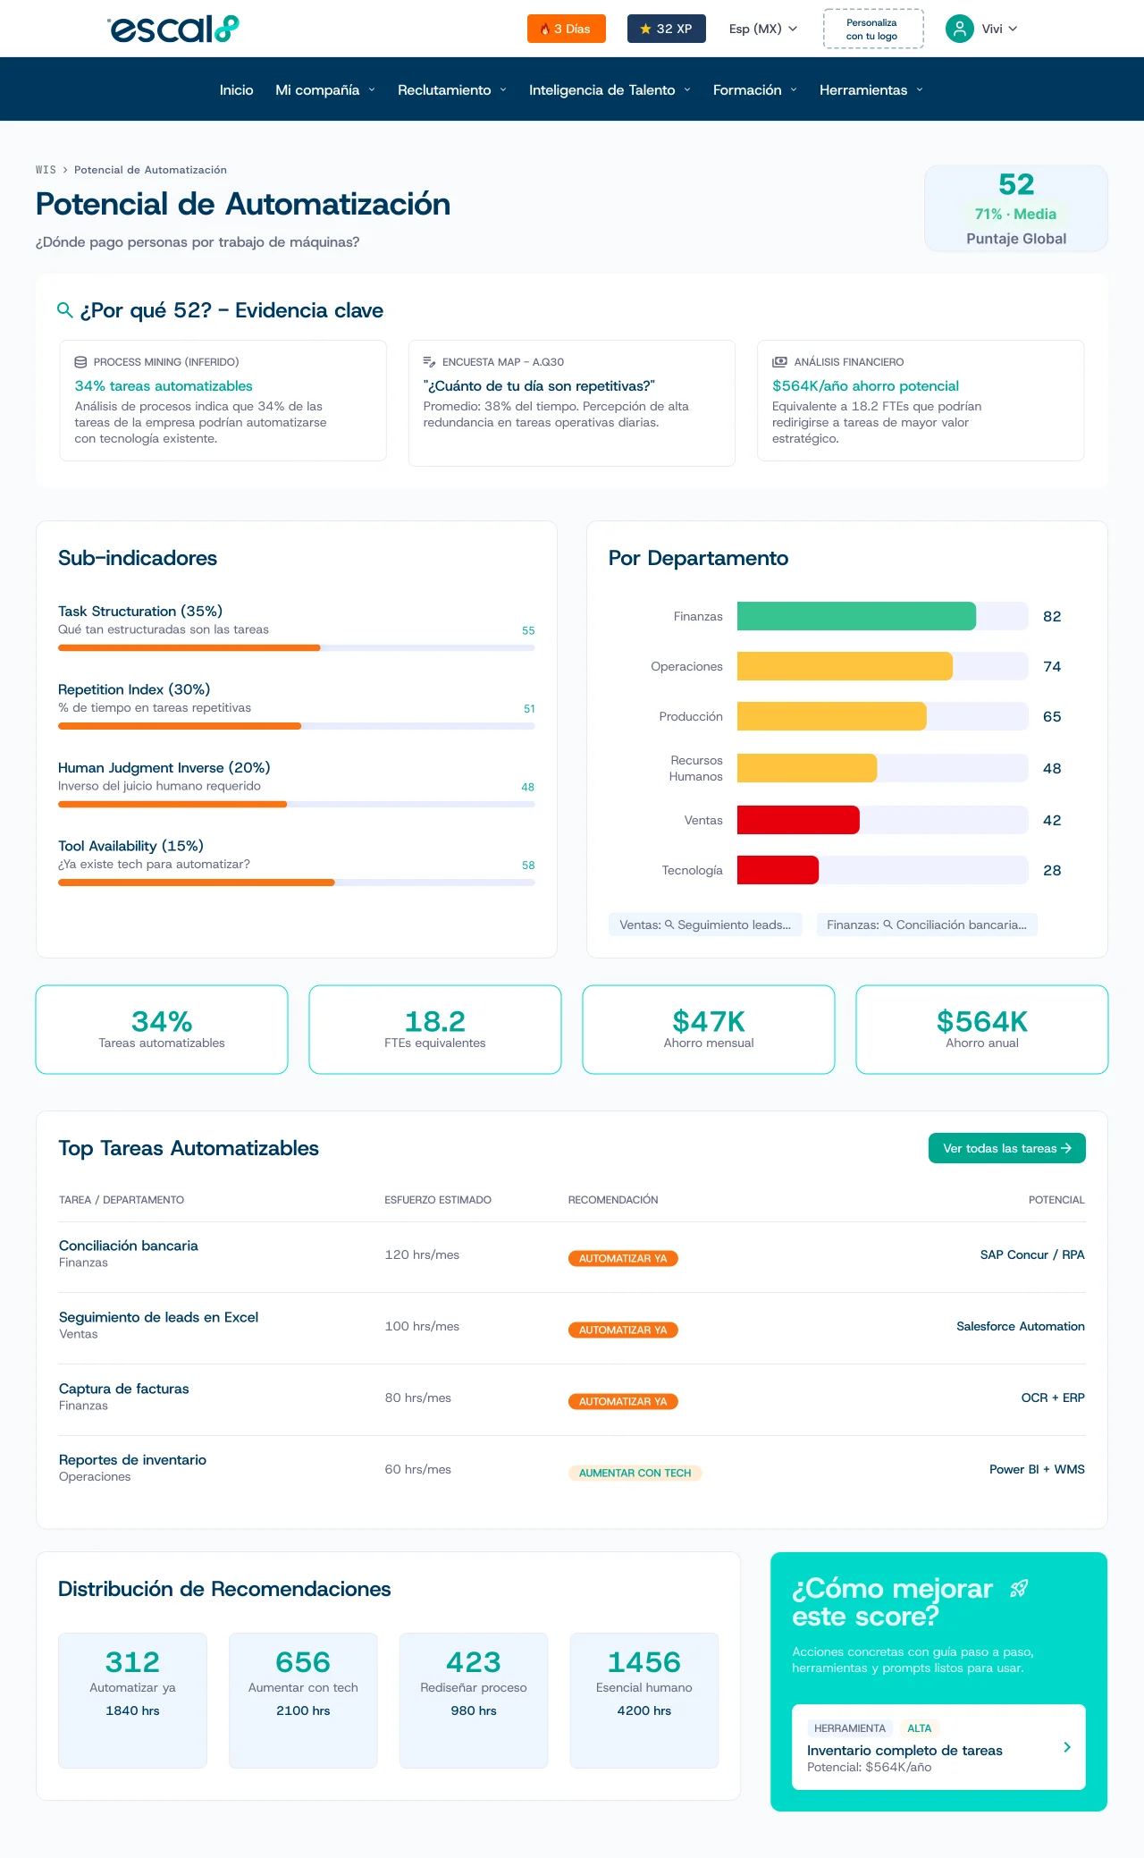Click the Tool Availability progress bar

point(297,883)
